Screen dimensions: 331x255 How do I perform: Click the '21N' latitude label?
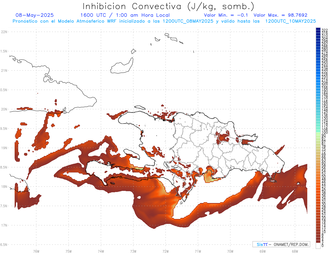pos(4,70)
